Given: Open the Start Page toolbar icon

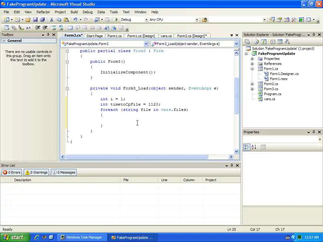Looking at the screenshot, I should click(301, 20).
